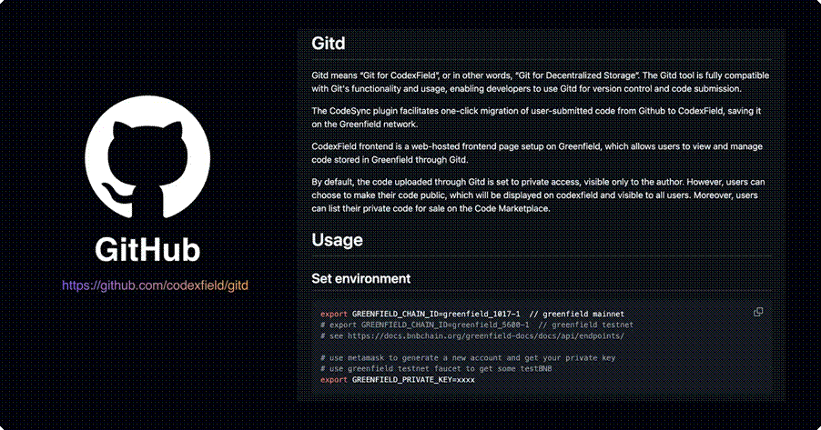Click the 'greenfield testnet faucet' comment line
The image size is (821, 430).
click(x=436, y=369)
